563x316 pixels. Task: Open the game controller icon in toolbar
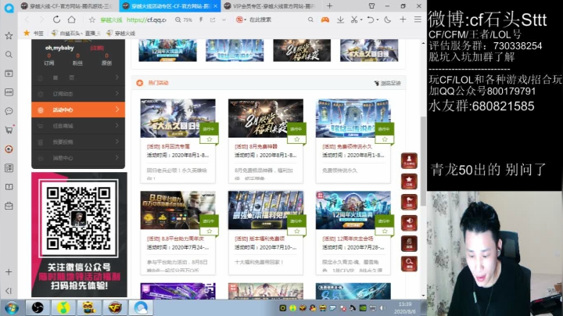pos(325,20)
